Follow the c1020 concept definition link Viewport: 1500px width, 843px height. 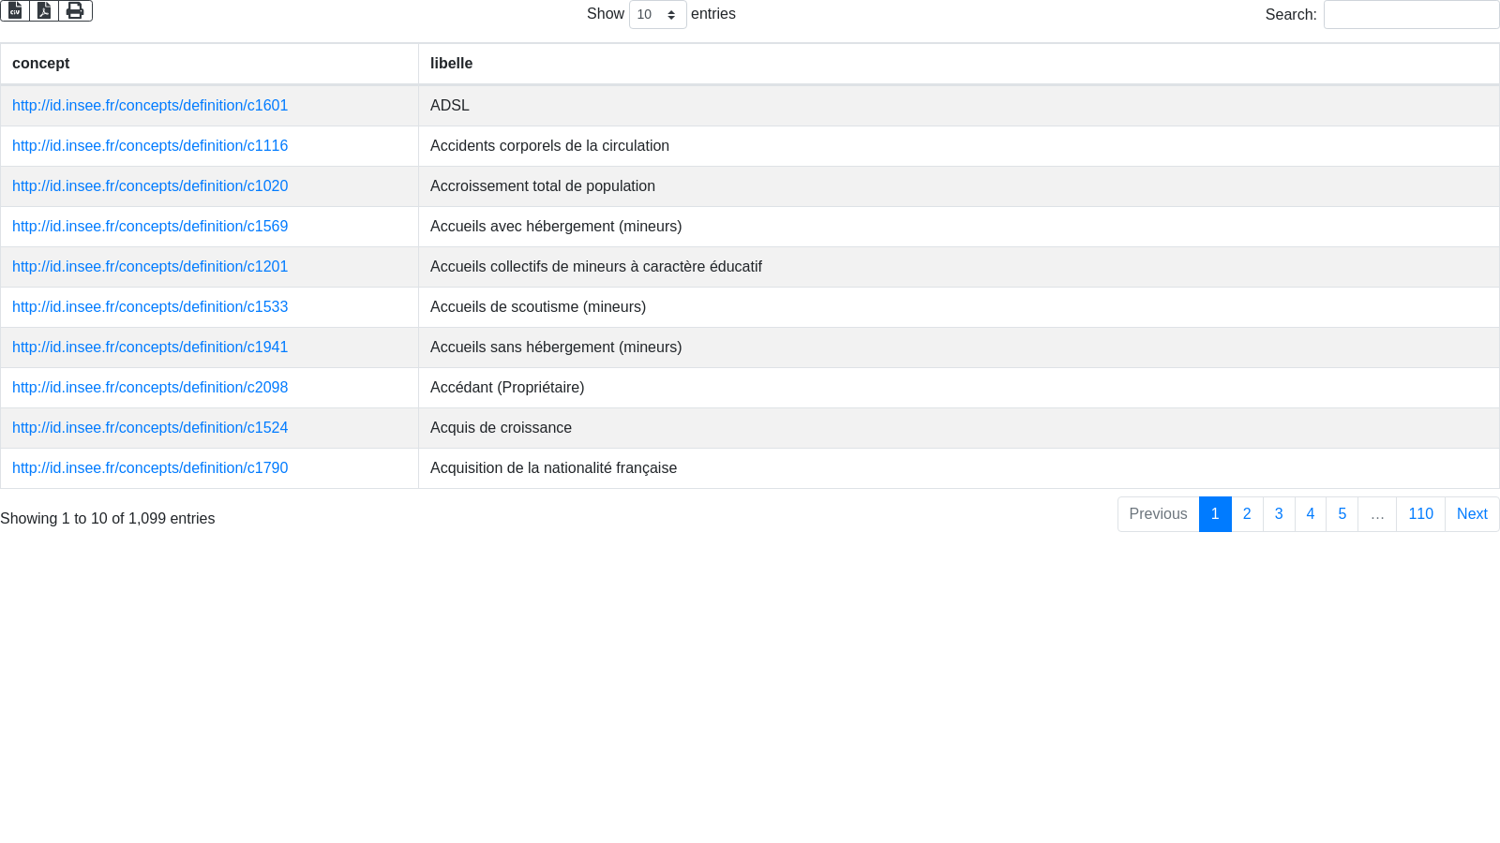point(150,186)
